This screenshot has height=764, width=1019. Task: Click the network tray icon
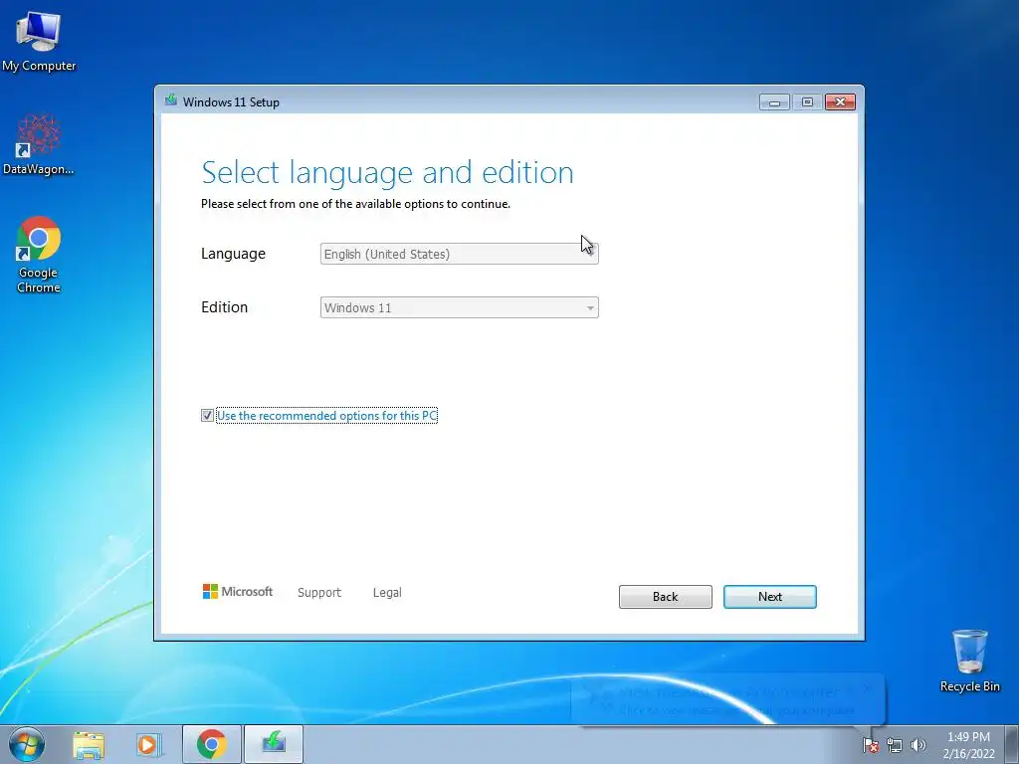(x=895, y=745)
